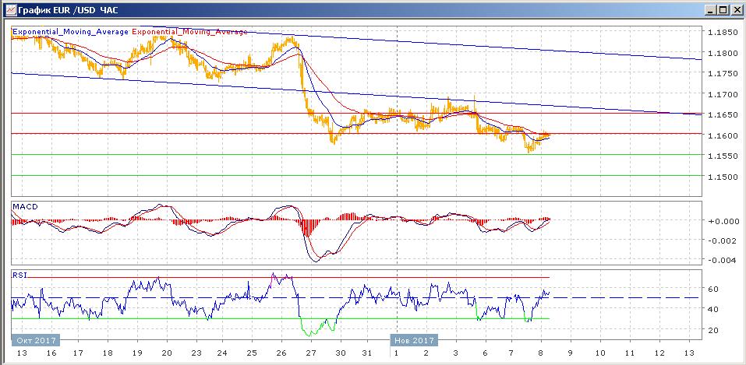The width and height of the screenshot is (746, 365).
Task: Close the EUR/USD chart window
Action: click(735, 10)
